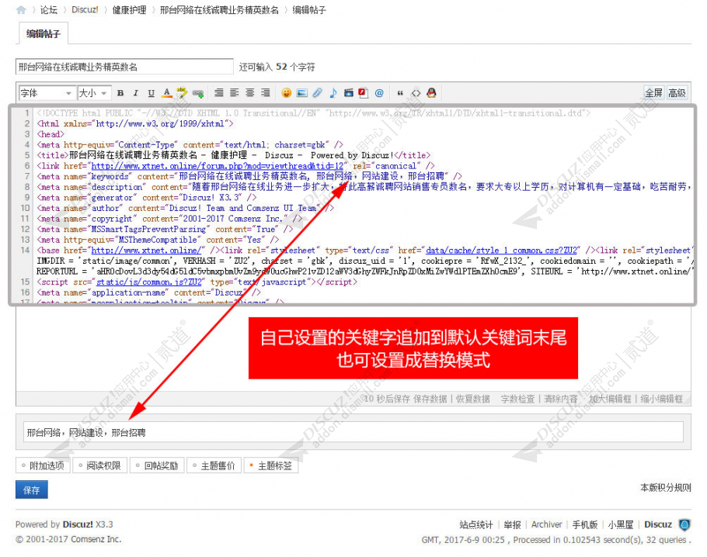This screenshot has width=707, height=557.
Task: Insert a hyperlink with the link icon
Action: tap(198, 93)
